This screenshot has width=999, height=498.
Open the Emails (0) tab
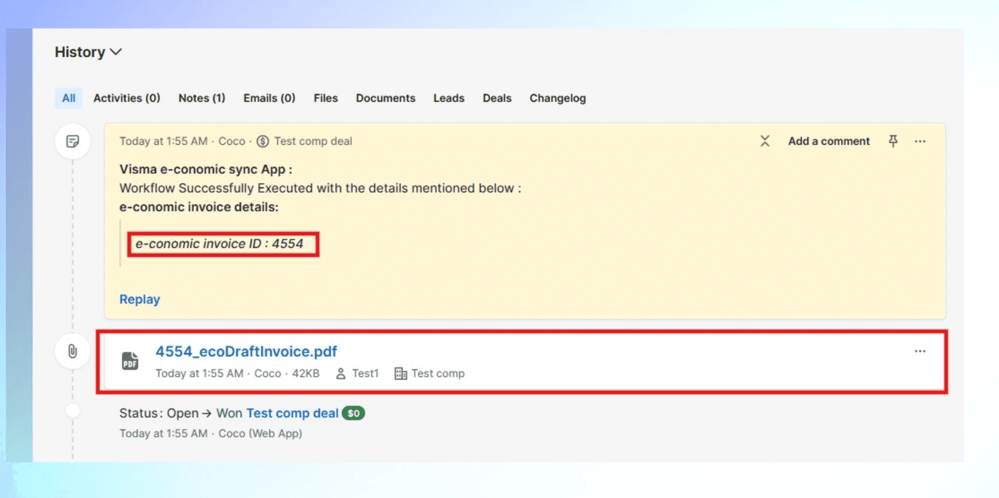[x=269, y=98]
